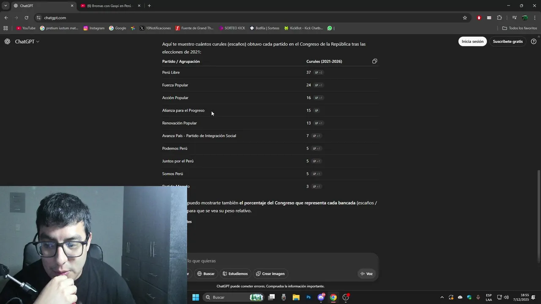Screen dimensions: 541x304
Task: Open LP source chip in Alianza para el Progreso row
Action: point(317,111)
